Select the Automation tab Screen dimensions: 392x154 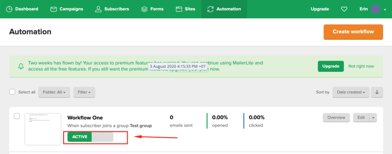tap(224, 9)
